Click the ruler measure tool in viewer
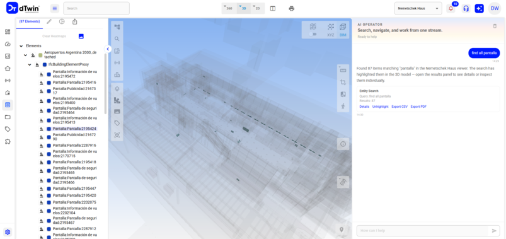The width and height of the screenshot is (506, 239). pyautogui.click(x=343, y=70)
